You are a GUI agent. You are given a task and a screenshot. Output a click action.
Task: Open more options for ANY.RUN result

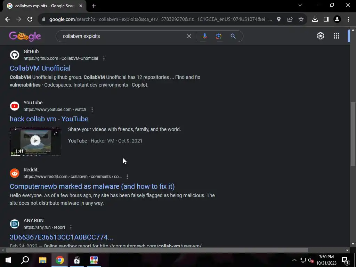point(71,227)
